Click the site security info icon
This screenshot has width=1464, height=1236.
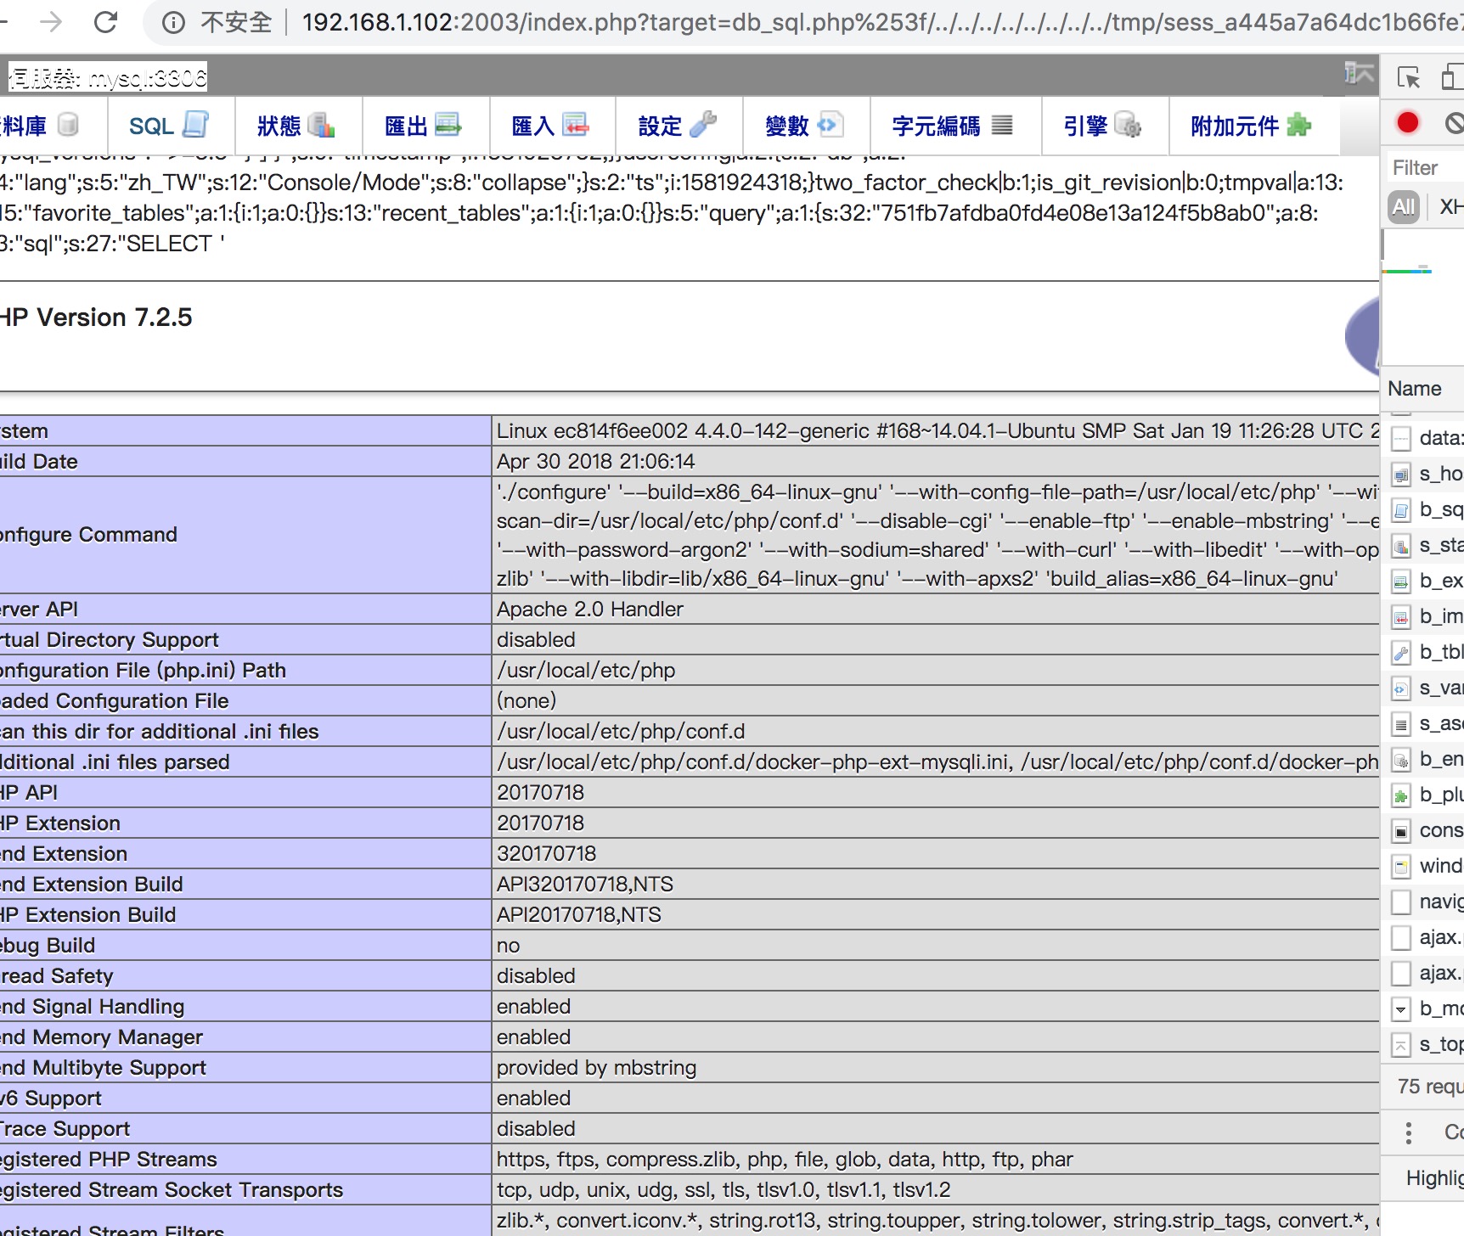point(173,23)
